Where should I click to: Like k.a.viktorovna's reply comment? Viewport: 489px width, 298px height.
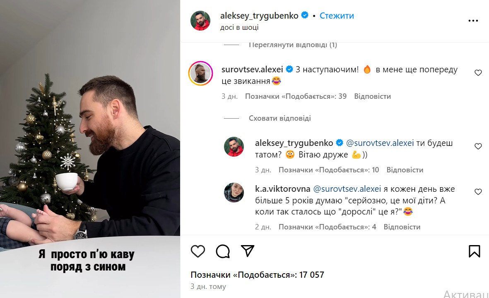click(478, 192)
